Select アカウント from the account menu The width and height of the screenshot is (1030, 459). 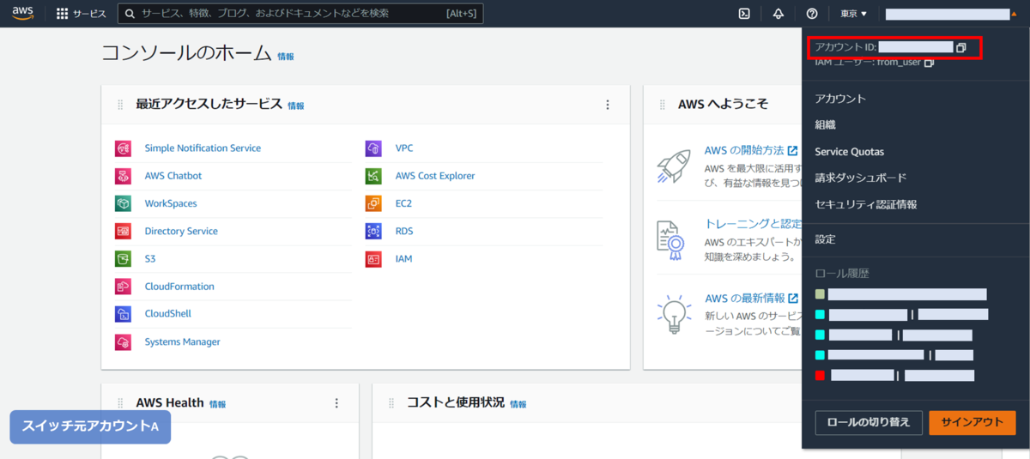click(840, 99)
